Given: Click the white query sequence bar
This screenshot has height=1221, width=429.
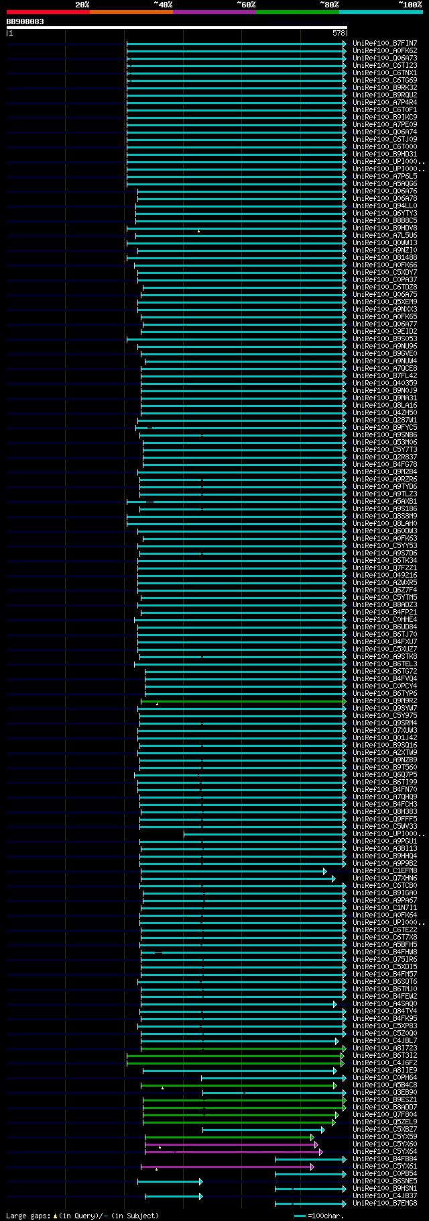Looking at the screenshot, I should (177, 28).
